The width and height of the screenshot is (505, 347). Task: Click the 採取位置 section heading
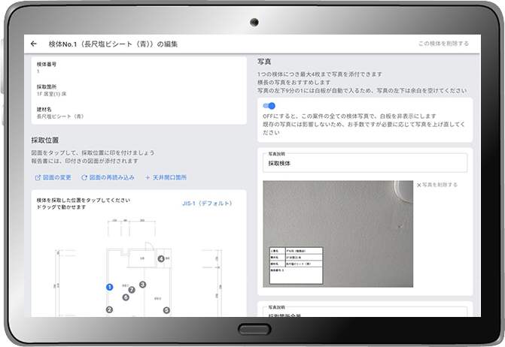point(44,140)
